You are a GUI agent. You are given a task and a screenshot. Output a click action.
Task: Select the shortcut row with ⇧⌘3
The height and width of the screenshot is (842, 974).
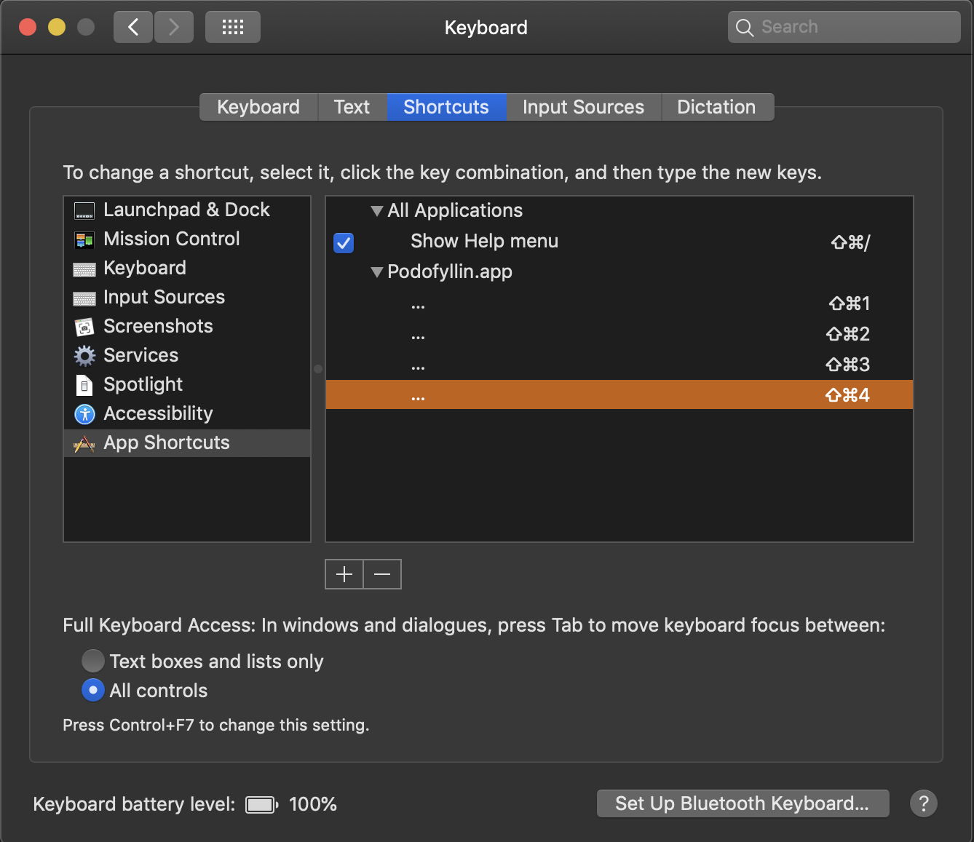(x=619, y=365)
